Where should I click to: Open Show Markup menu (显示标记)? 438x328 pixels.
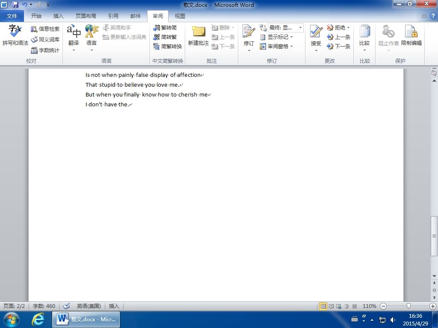click(x=276, y=37)
